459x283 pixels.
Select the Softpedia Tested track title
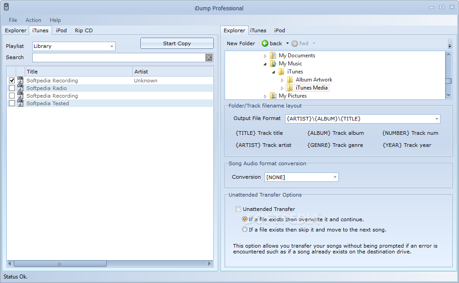(x=48, y=103)
